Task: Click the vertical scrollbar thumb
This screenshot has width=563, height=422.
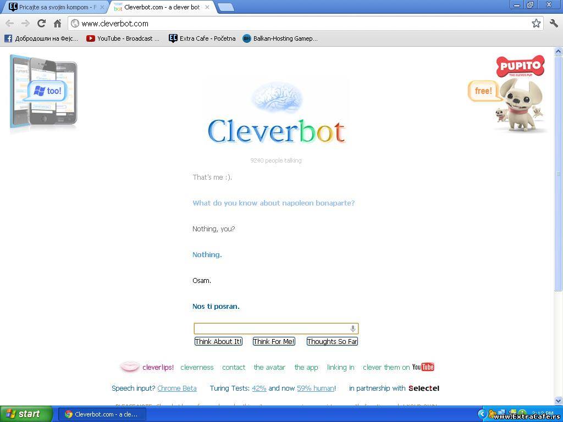Action: point(559,173)
